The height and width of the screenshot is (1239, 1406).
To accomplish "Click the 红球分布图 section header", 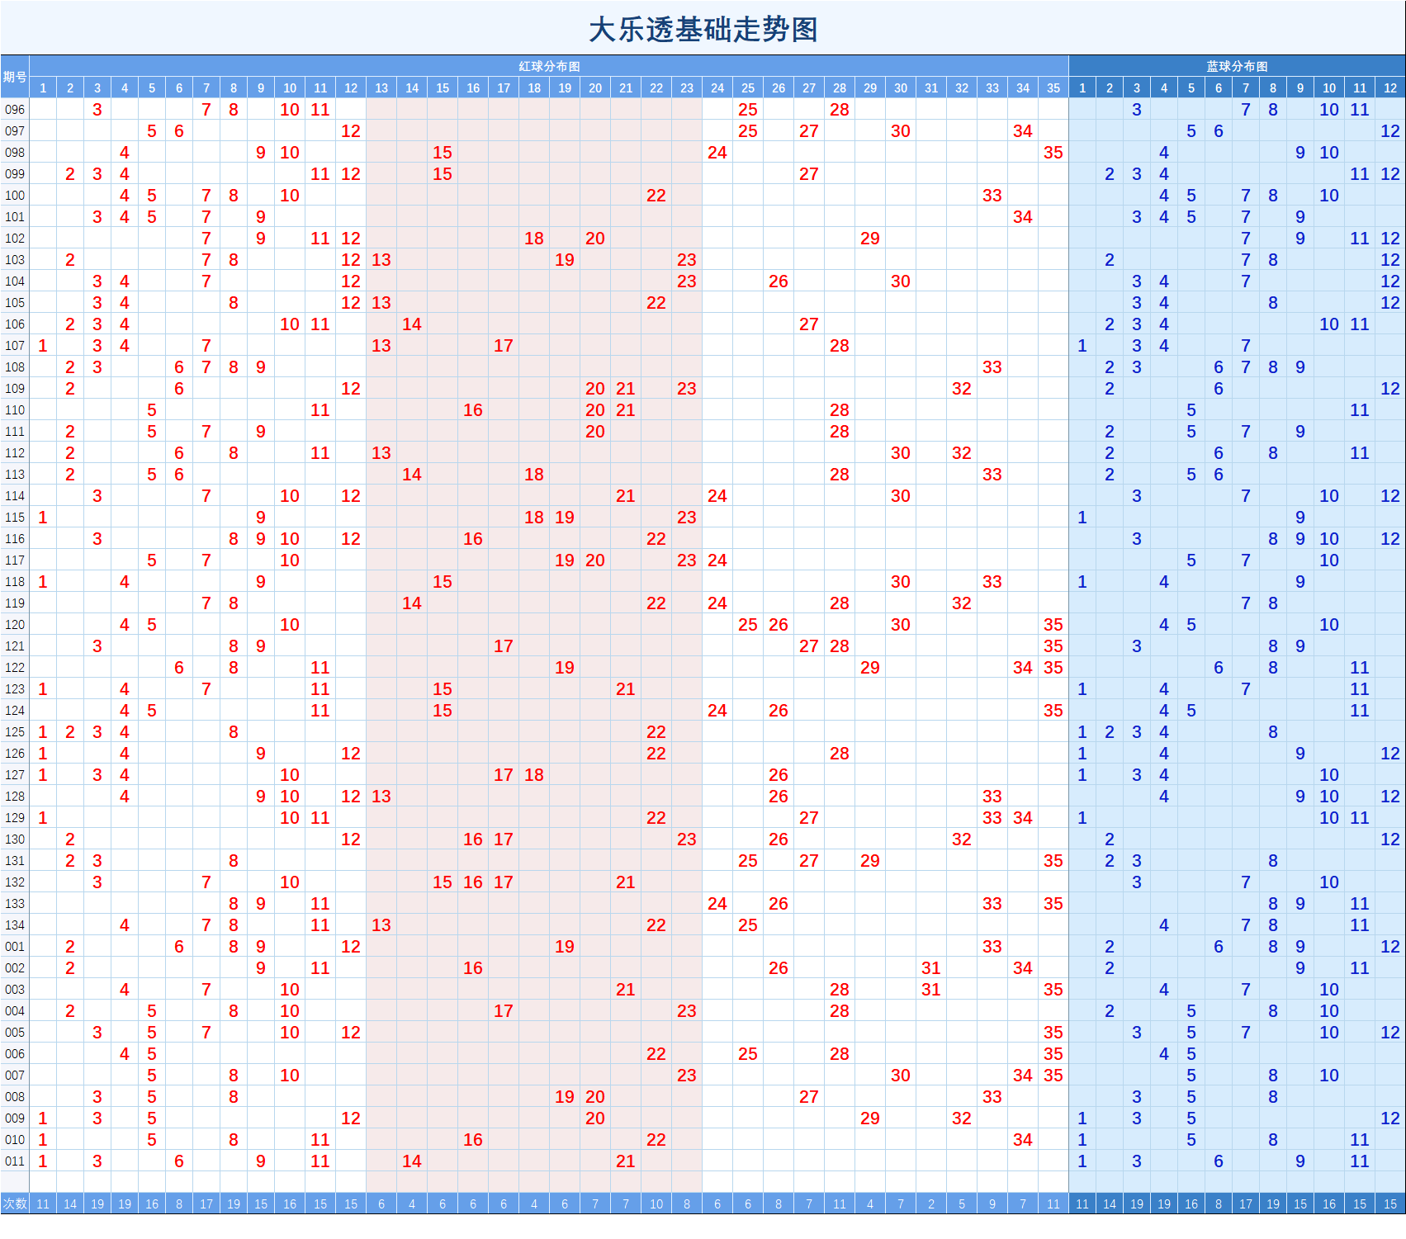I will (x=549, y=66).
